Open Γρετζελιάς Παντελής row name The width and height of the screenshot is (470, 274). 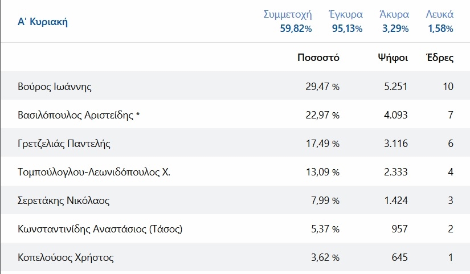pos(64,144)
